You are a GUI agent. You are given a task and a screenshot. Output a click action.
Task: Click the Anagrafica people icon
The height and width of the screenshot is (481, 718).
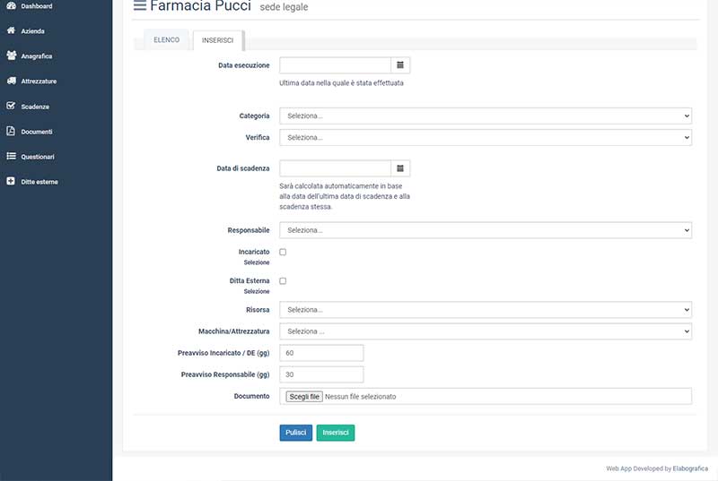click(x=11, y=56)
